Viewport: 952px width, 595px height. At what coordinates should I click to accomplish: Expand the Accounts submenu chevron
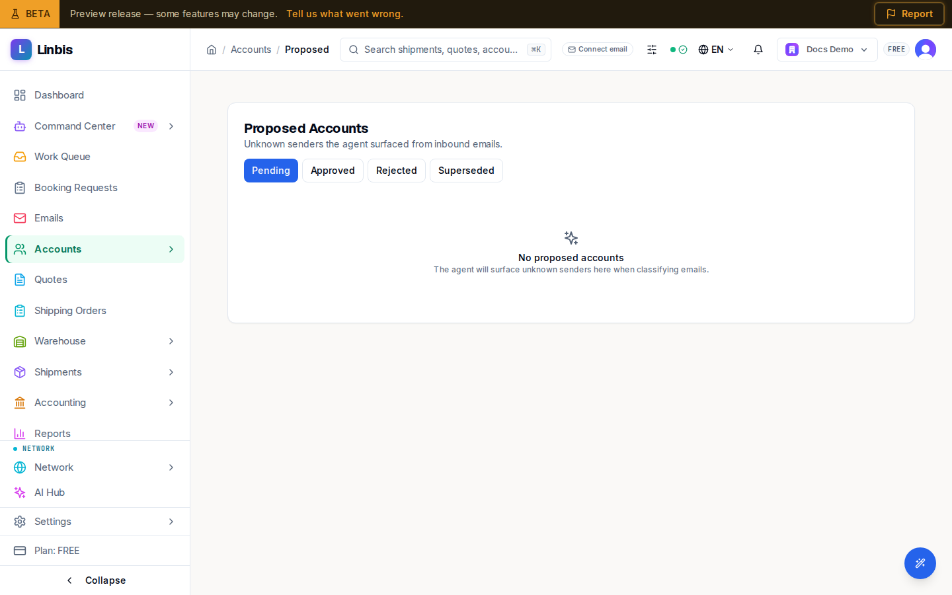coord(171,249)
